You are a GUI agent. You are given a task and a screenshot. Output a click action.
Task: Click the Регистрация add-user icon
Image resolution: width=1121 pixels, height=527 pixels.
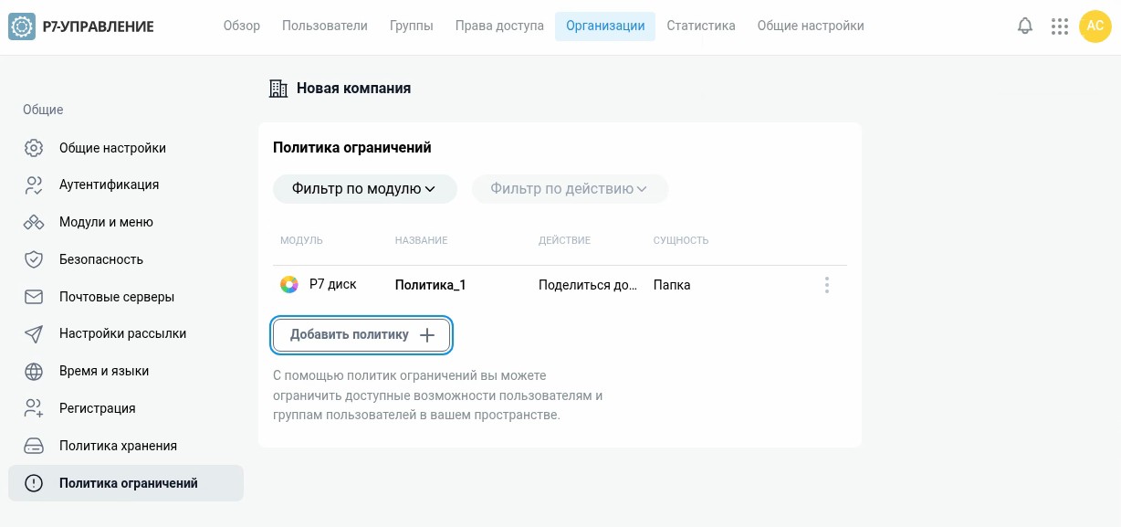click(x=34, y=408)
